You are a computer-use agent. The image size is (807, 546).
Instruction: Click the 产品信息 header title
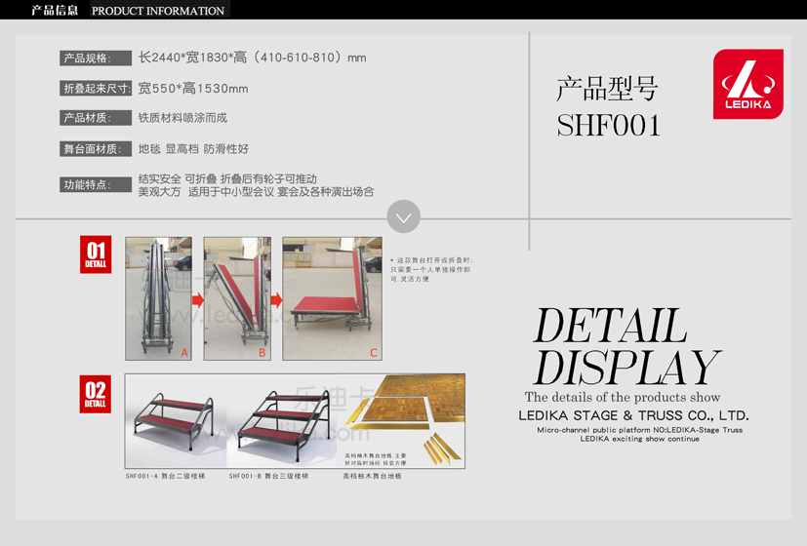click(54, 11)
